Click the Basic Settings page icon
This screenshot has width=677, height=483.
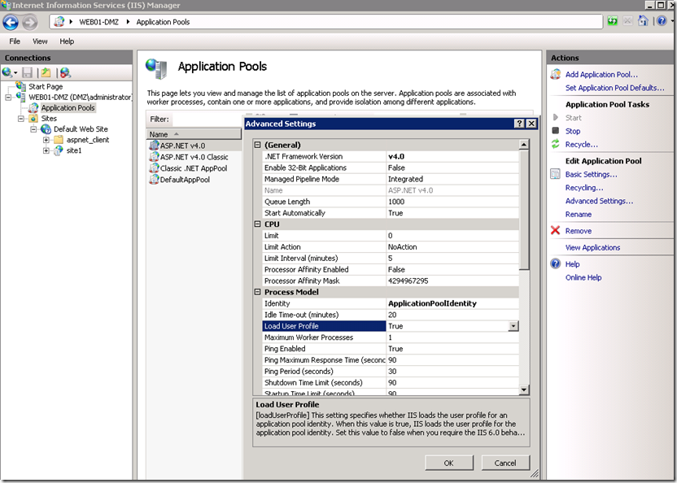coord(556,174)
